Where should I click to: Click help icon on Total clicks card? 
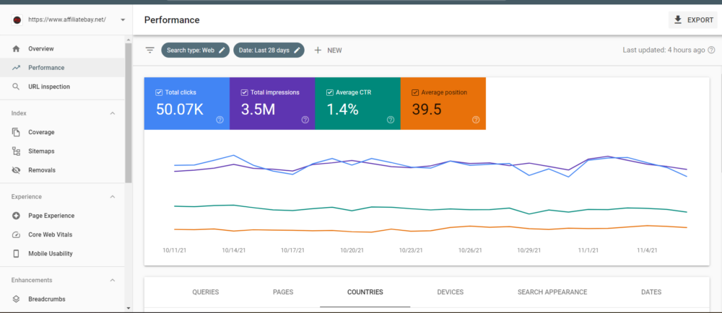pyautogui.click(x=219, y=120)
